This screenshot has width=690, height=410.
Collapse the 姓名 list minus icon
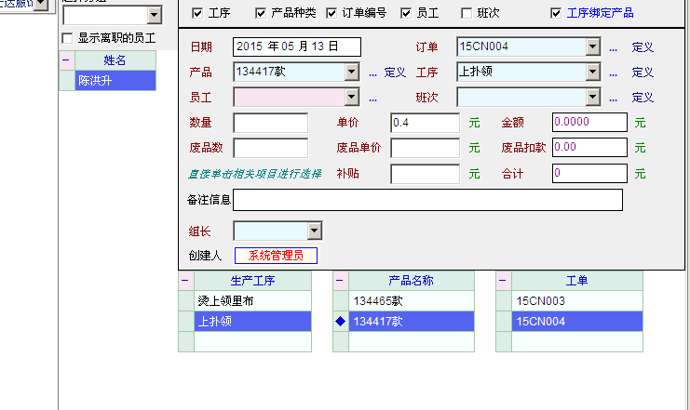click(66, 60)
